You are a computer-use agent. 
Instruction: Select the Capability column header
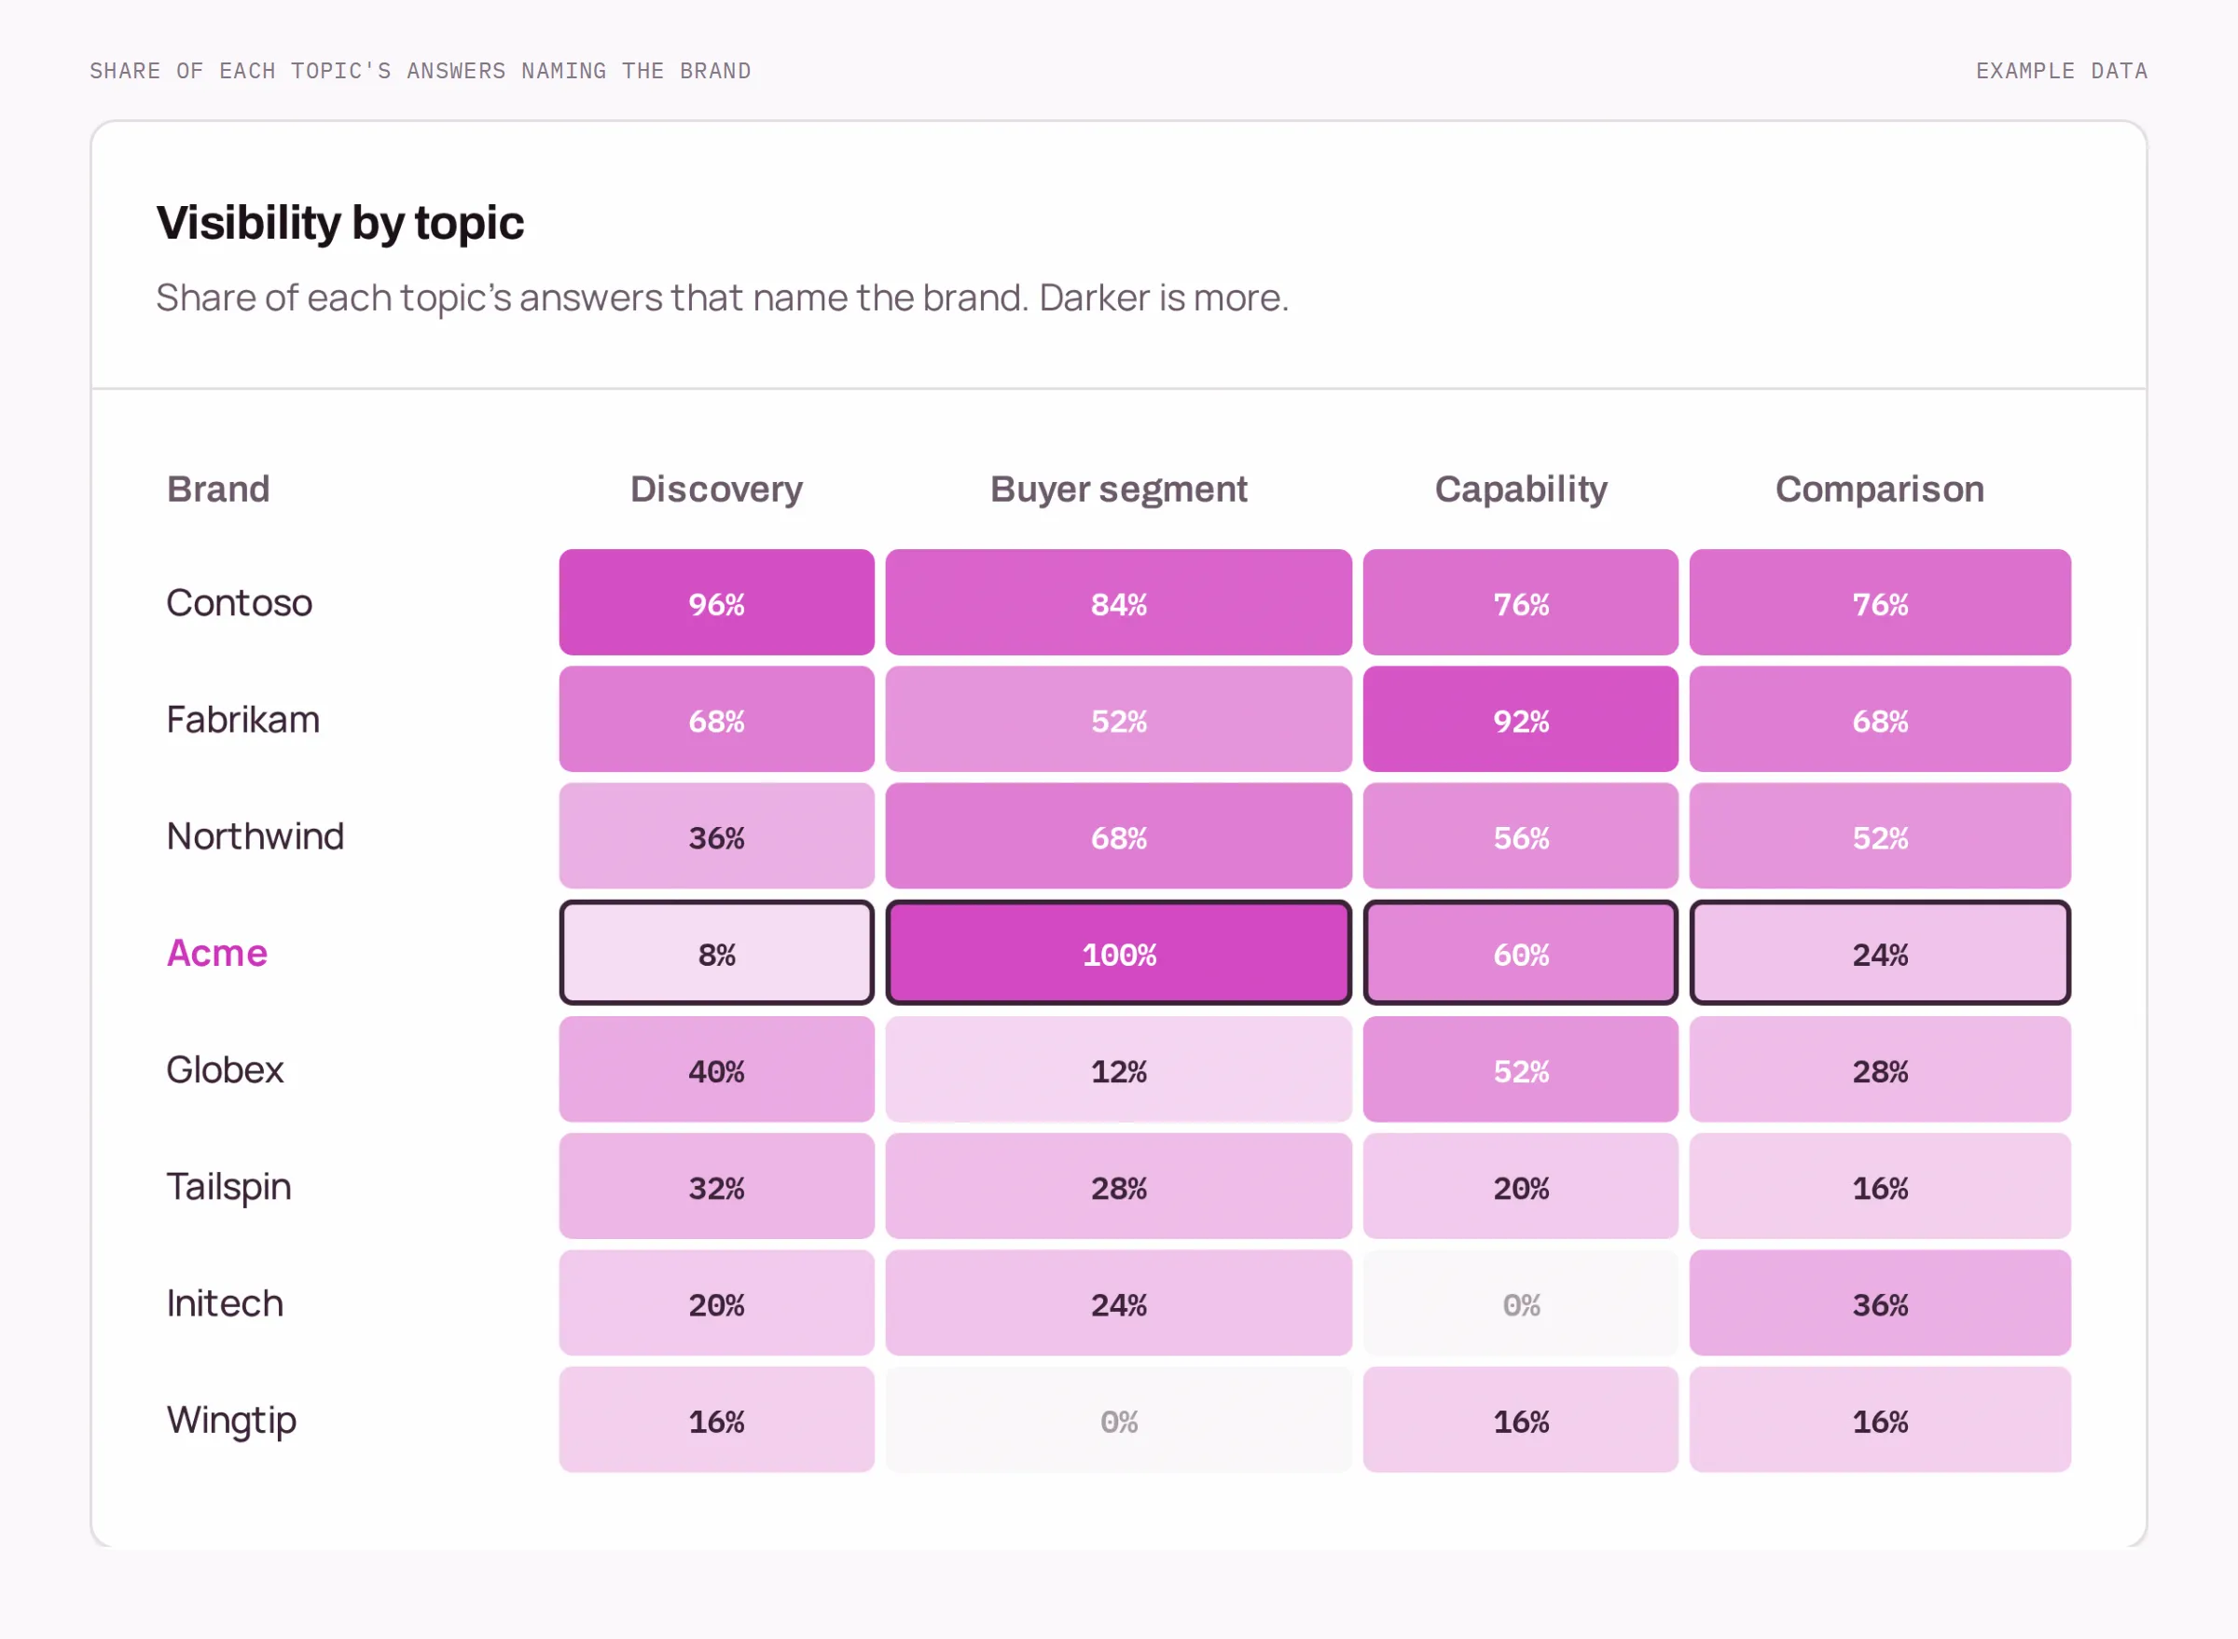[1521, 489]
